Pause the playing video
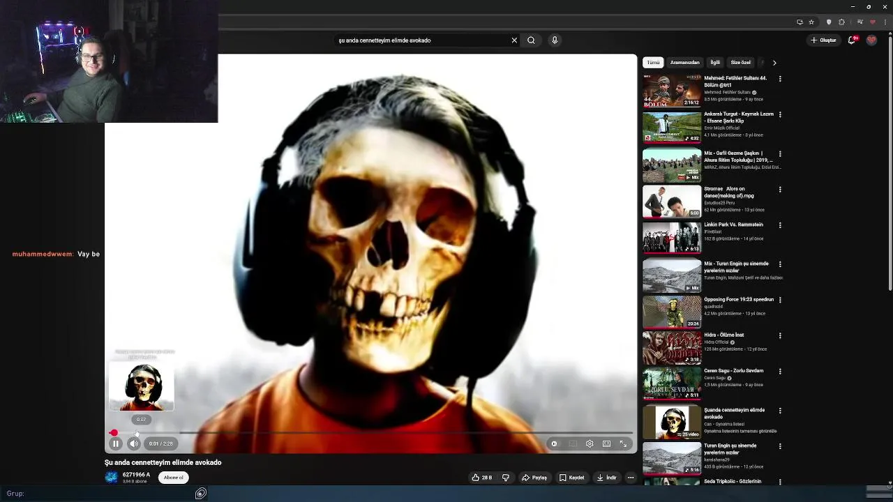The image size is (893, 502). pyautogui.click(x=116, y=443)
